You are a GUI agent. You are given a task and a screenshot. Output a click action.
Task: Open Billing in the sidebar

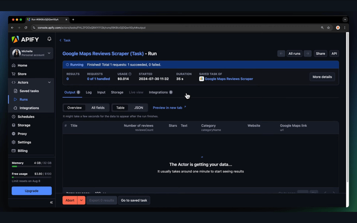point(22,151)
